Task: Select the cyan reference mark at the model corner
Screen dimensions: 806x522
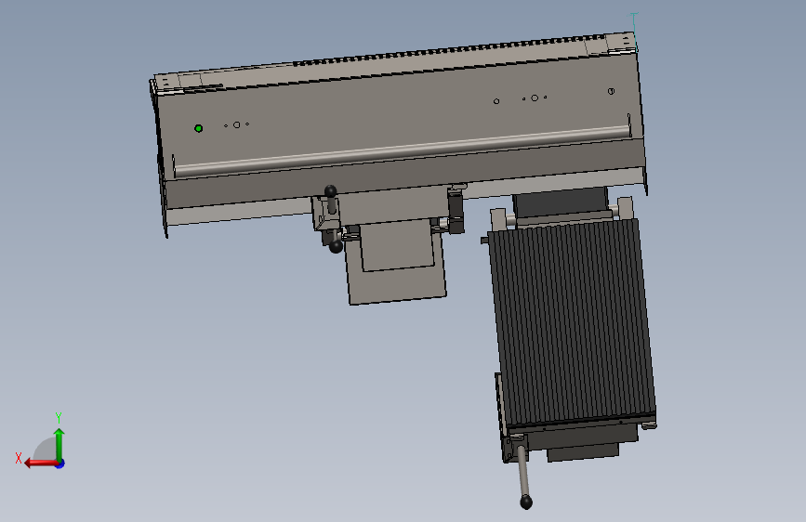Action: pyautogui.click(x=635, y=32)
